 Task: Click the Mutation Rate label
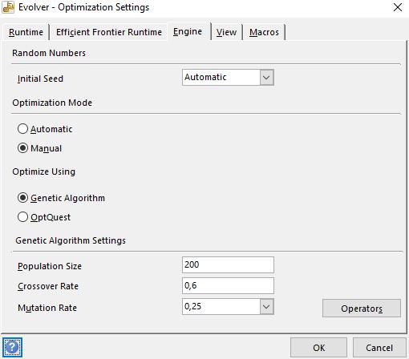[47, 308]
